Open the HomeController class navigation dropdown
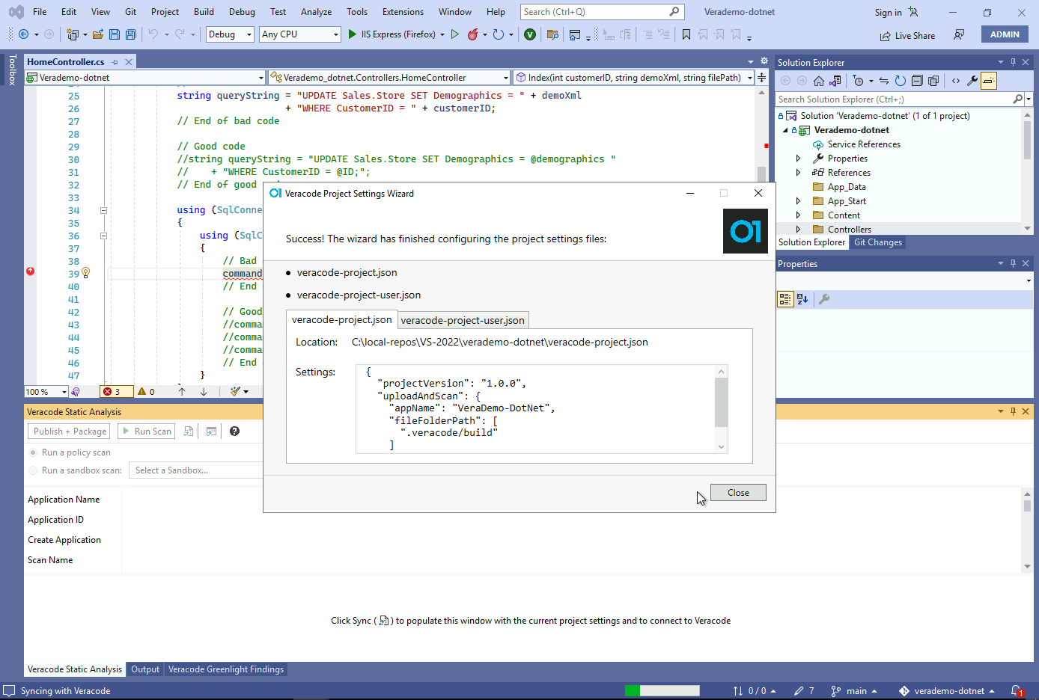Viewport: 1039px width, 700px height. (x=389, y=77)
